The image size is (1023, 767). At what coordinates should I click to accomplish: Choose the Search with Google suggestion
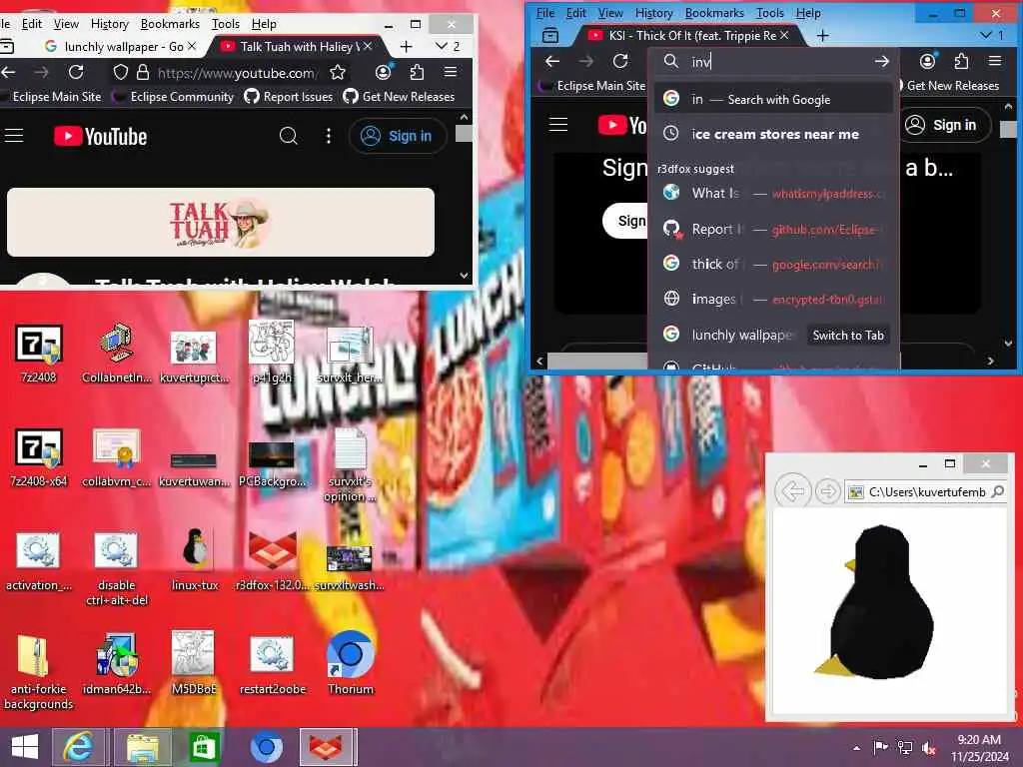click(774, 99)
